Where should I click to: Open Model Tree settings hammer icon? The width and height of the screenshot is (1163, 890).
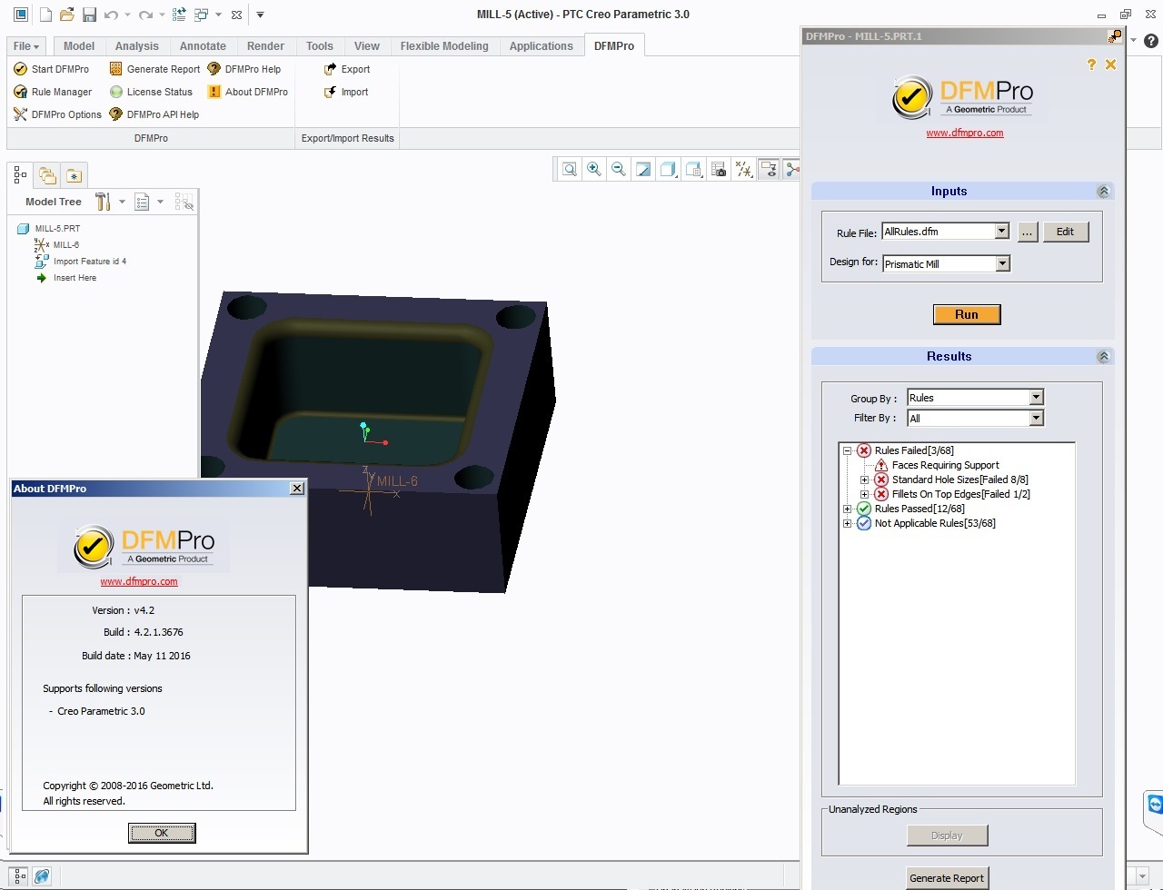click(103, 202)
